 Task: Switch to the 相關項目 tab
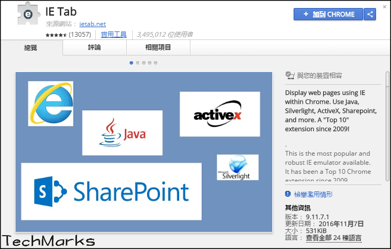(x=158, y=47)
